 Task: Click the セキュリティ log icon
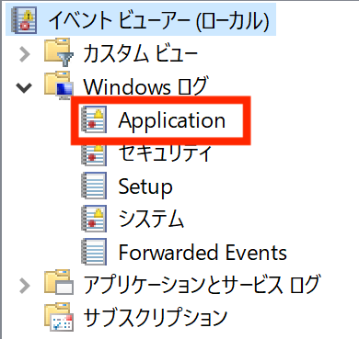(94, 154)
